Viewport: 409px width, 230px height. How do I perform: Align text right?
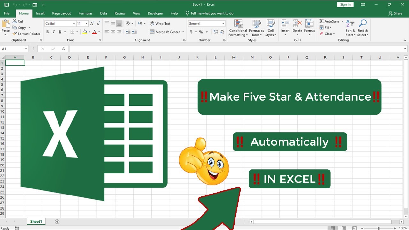tap(119, 32)
